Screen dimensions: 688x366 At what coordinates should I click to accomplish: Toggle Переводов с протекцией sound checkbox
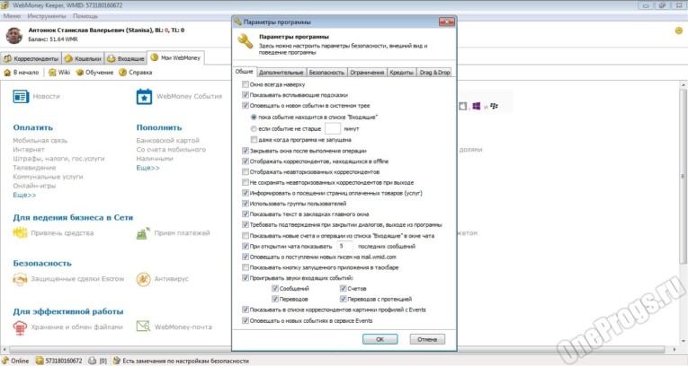(344, 299)
